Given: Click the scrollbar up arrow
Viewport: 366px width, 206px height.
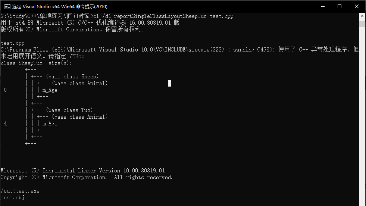Looking at the screenshot, I should (362, 16).
